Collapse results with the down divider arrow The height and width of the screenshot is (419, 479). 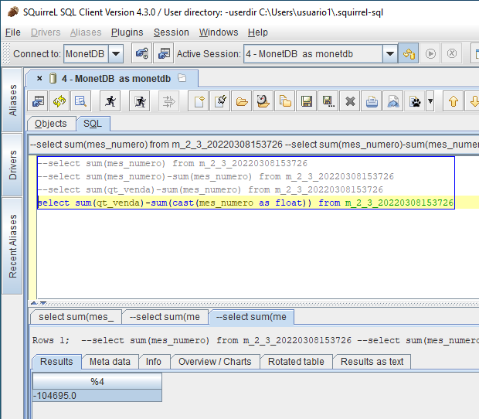coord(43,303)
